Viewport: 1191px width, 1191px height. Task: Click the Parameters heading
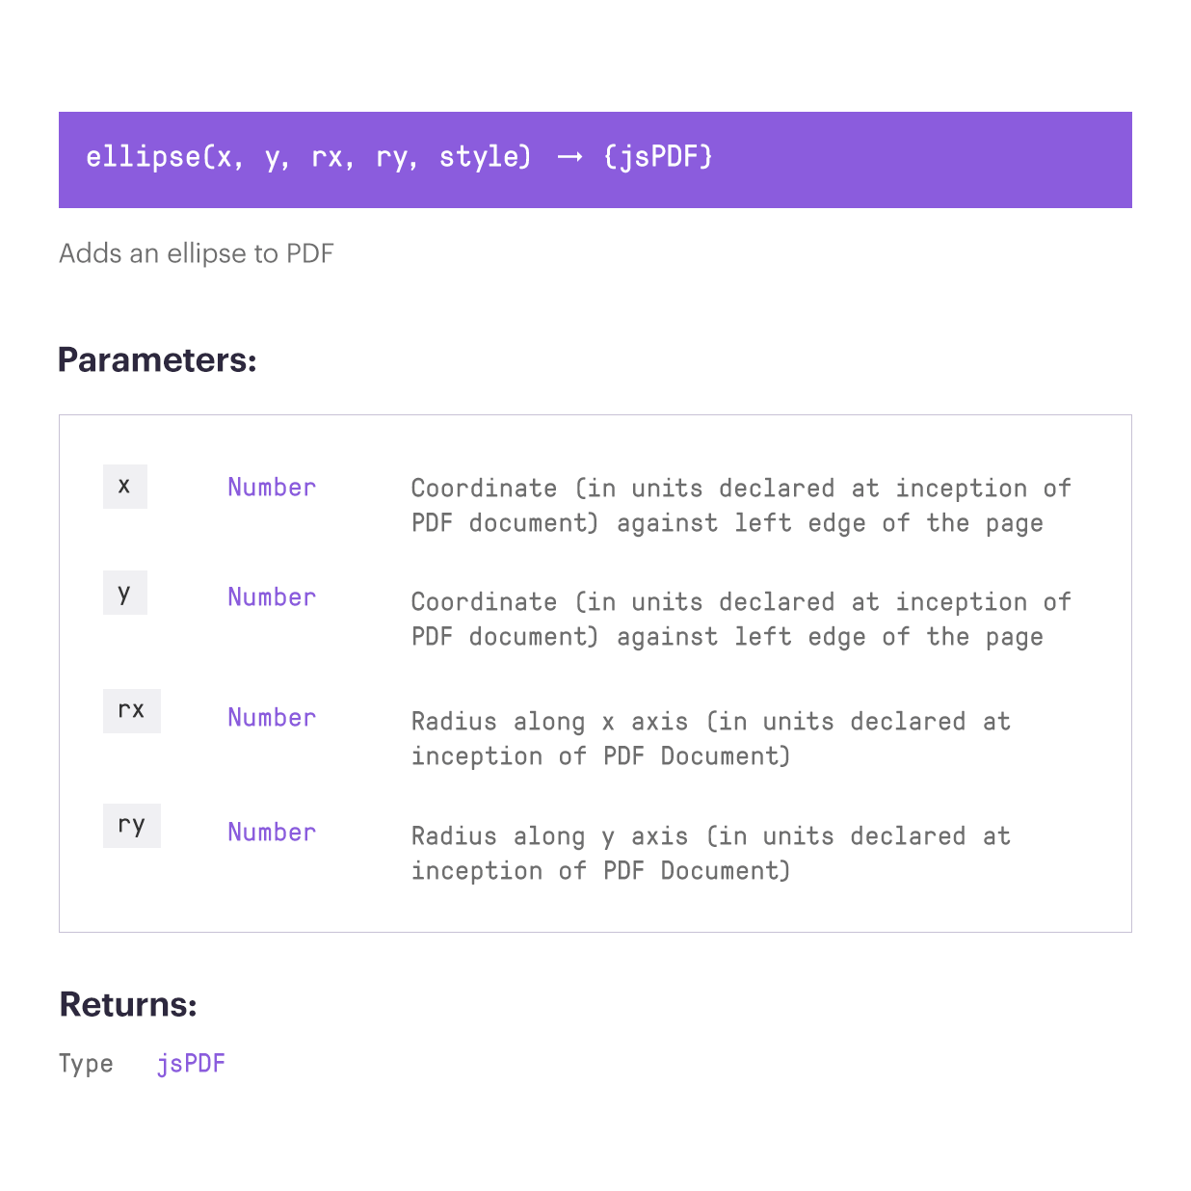tap(157, 360)
